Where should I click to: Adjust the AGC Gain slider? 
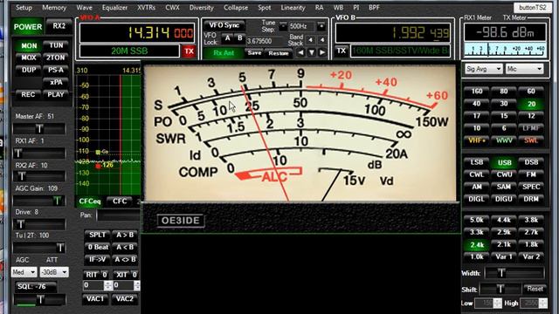[39, 201]
